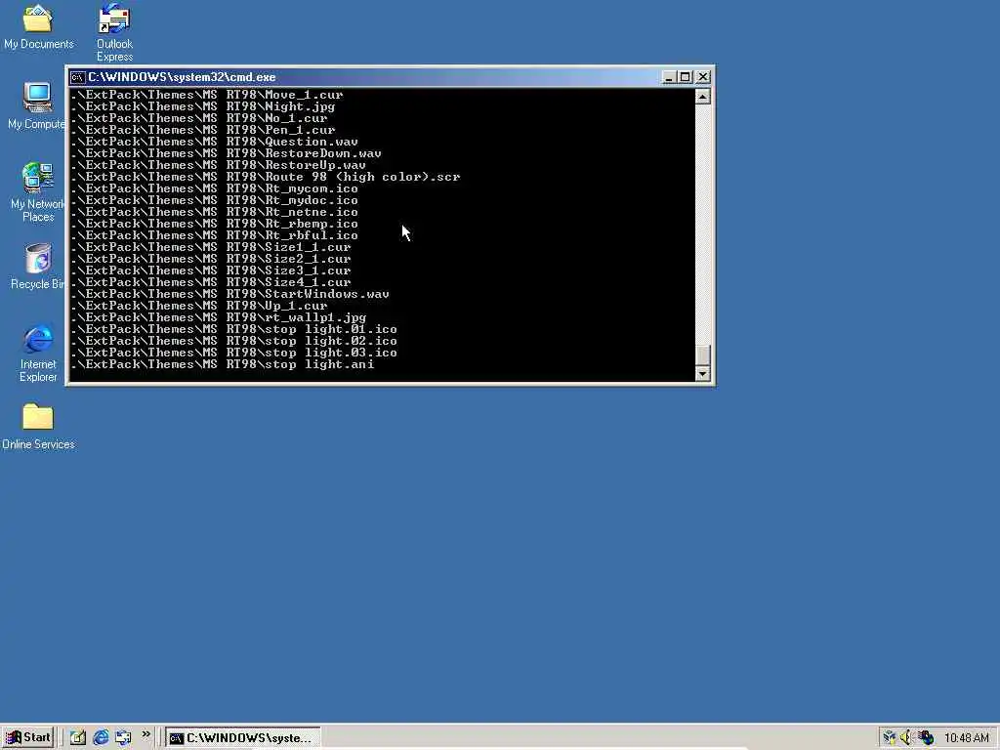This screenshot has height=750, width=1000.
Task: Minimize the cmd.exe window
Action: click(x=668, y=77)
